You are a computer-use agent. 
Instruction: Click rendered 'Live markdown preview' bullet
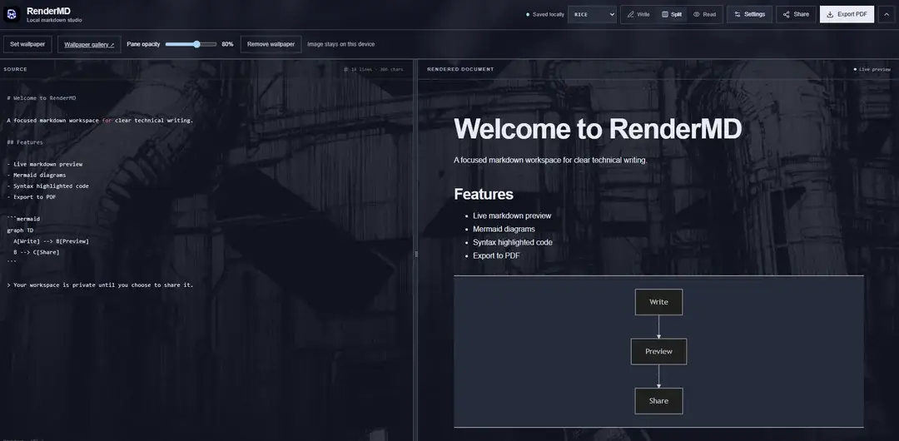click(x=512, y=216)
